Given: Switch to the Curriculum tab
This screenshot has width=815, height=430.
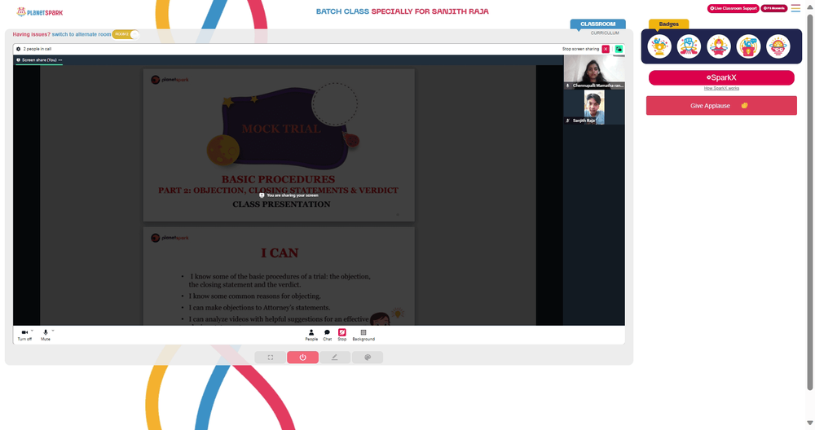Looking at the screenshot, I should [605, 33].
